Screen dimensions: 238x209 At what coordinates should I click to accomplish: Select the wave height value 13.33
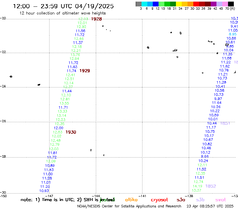(62, 111)
